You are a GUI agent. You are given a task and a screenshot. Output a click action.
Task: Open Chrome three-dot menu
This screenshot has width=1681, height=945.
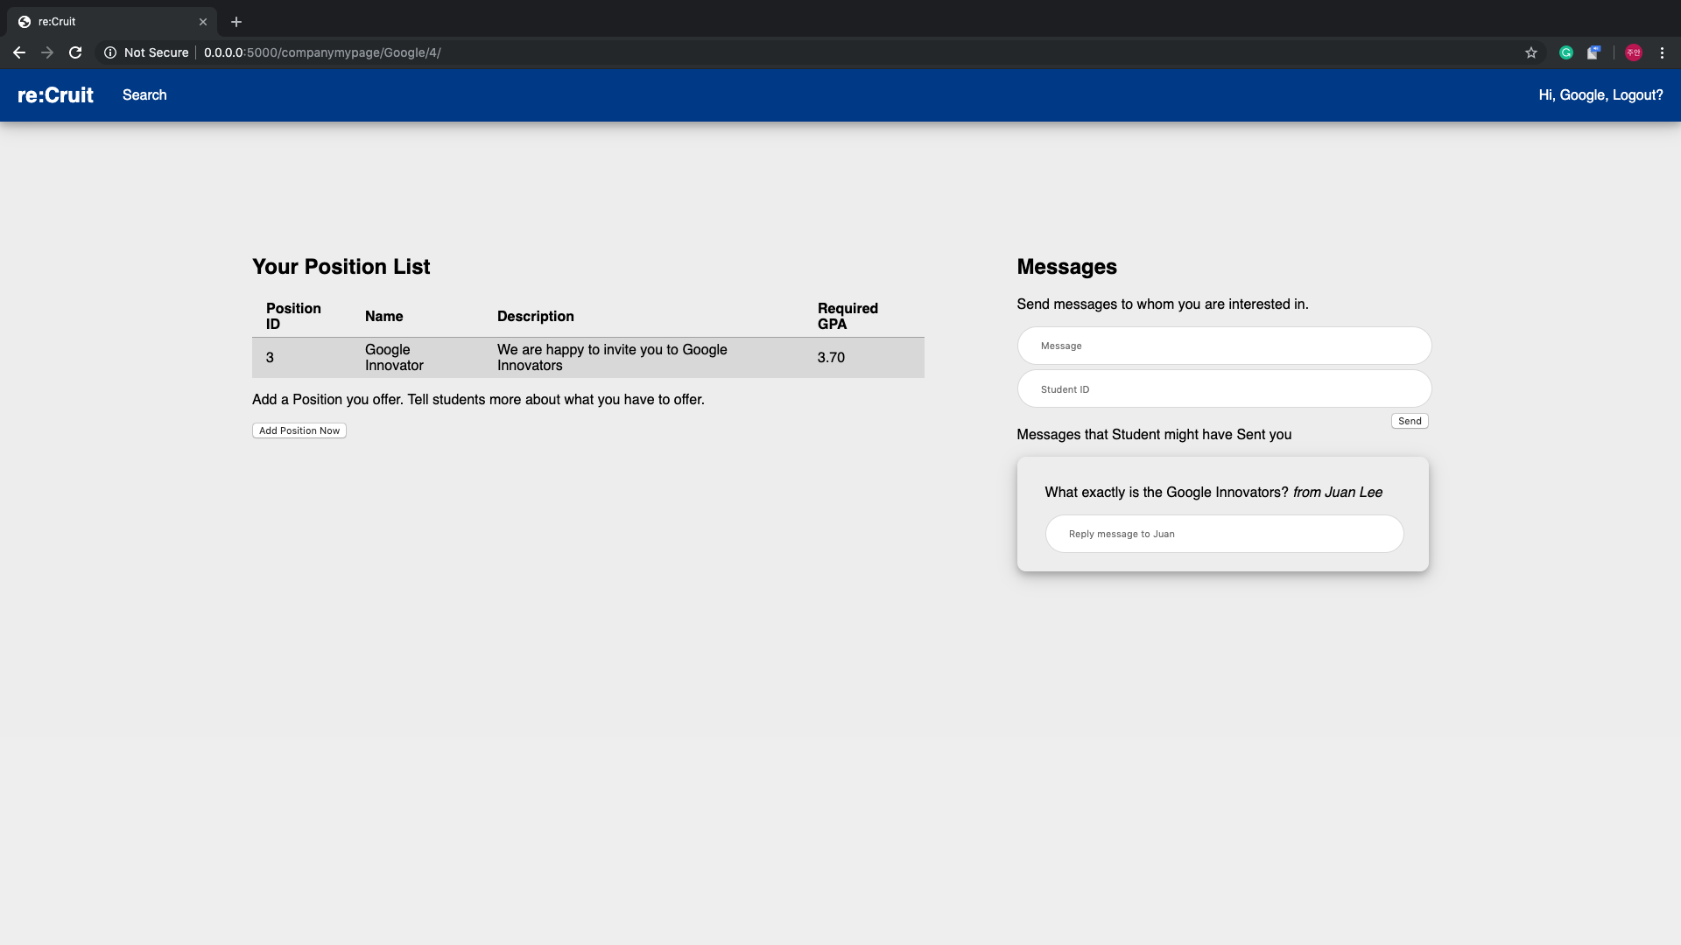click(x=1662, y=52)
